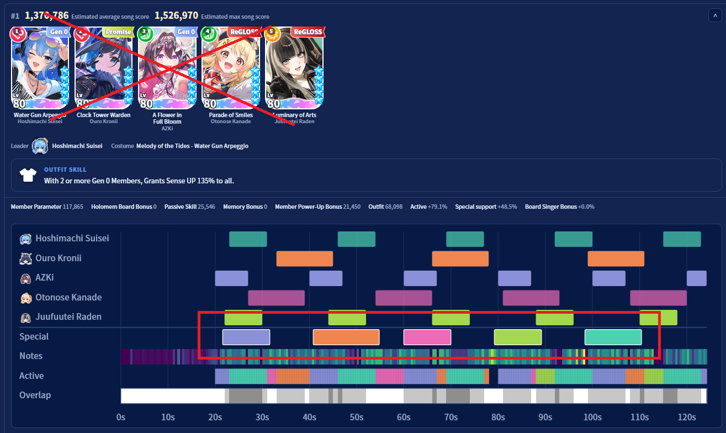Click the Memory Bonus stat
The image size is (726, 433).
pyautogui.click(x=245, y=207)
